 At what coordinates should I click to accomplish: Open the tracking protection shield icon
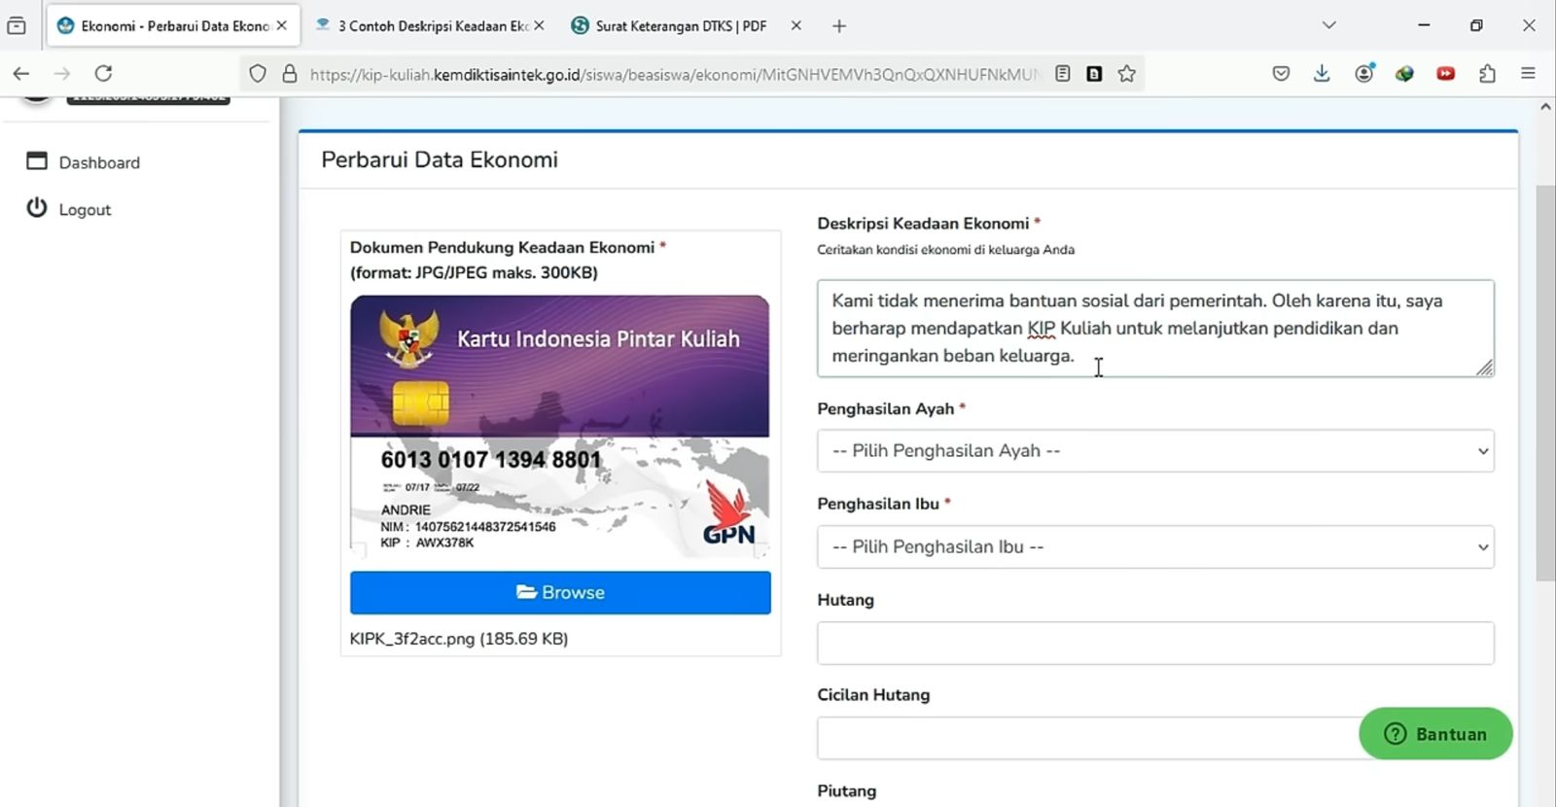257,74
